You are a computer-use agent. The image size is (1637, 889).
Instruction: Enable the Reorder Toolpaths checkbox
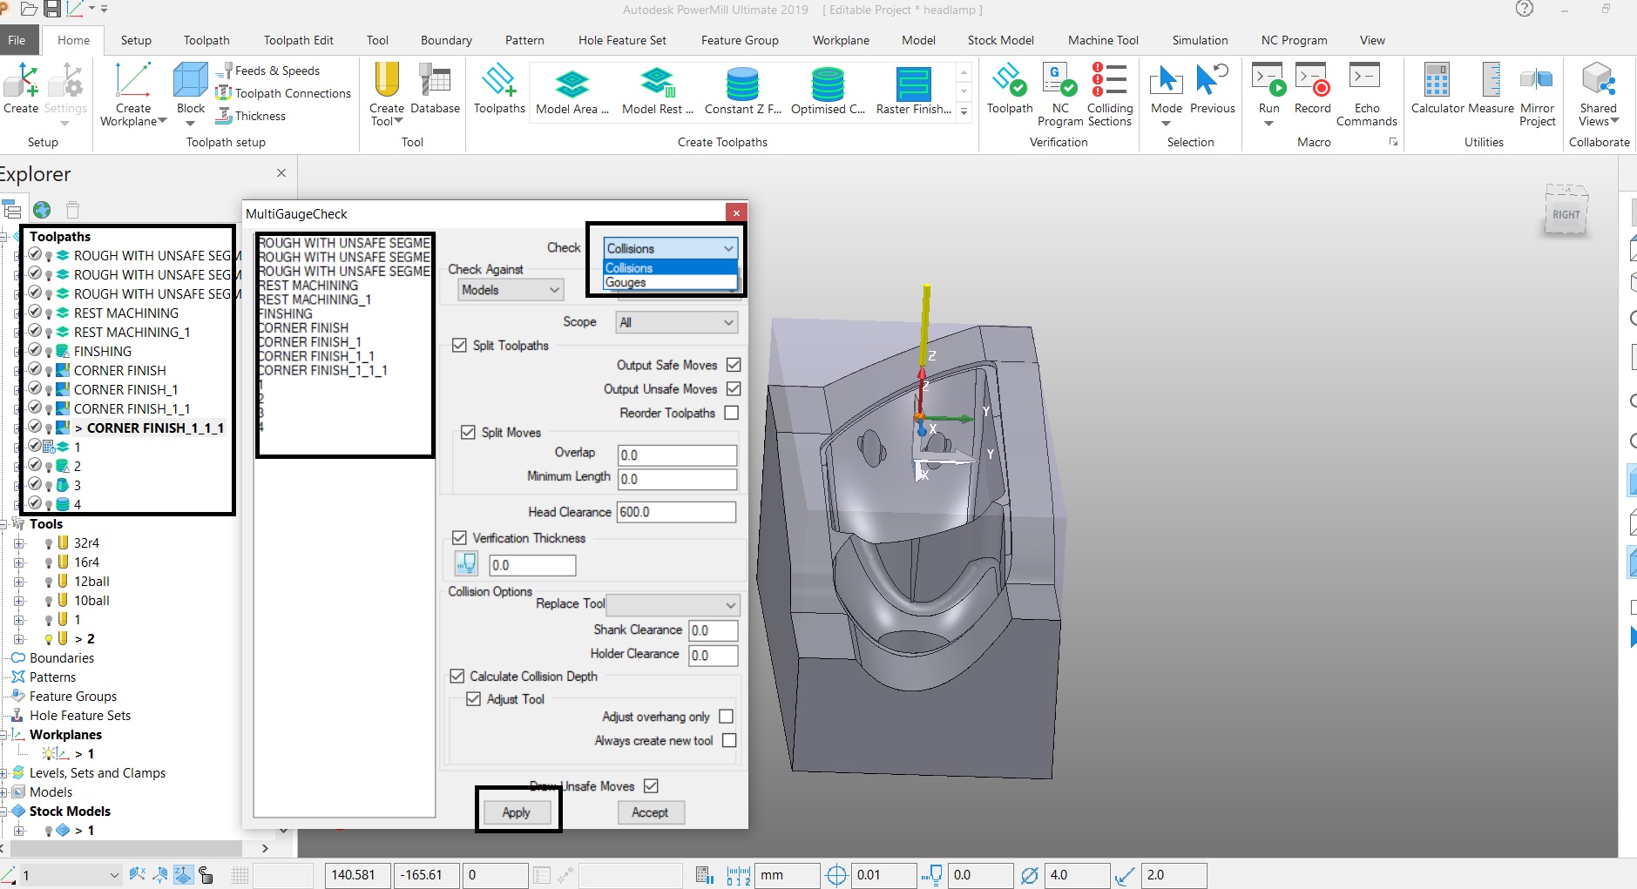pyautogui.click(x=732, y=413)
